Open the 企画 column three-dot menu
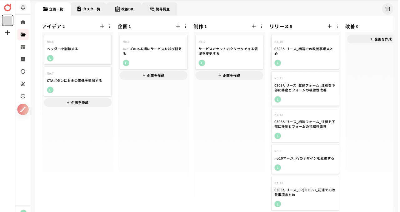 186,26
